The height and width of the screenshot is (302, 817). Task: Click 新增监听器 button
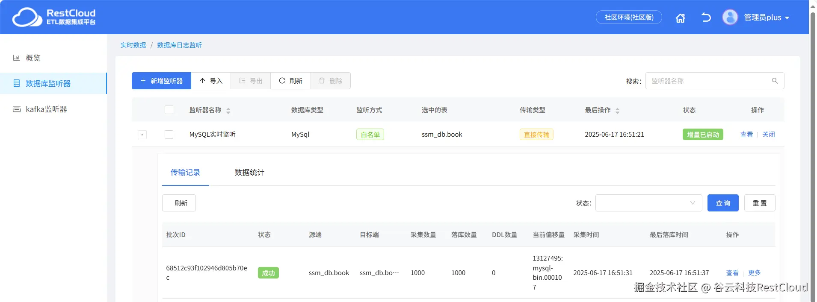161,81
